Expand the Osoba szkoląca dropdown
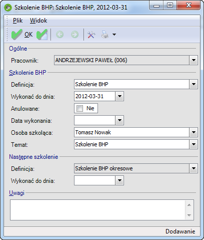This screenshot has height=240, width=204. [x=193, y=132]
